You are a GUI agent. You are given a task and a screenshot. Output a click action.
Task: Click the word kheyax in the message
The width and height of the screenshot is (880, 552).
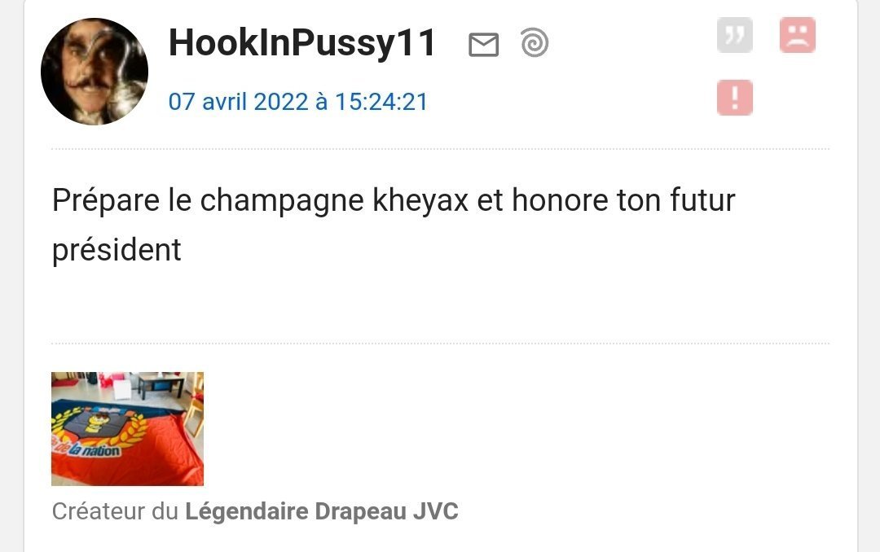pos(420,200)
